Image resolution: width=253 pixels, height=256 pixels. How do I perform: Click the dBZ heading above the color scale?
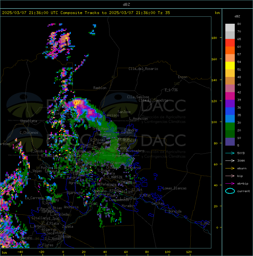(x=237, y=16)
